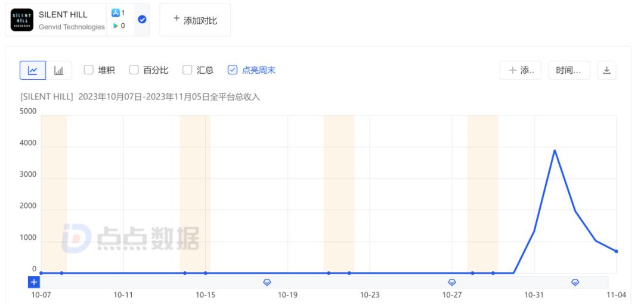Click the Google Play platform icon
The image size is (644, 304).
coord(116,26)
